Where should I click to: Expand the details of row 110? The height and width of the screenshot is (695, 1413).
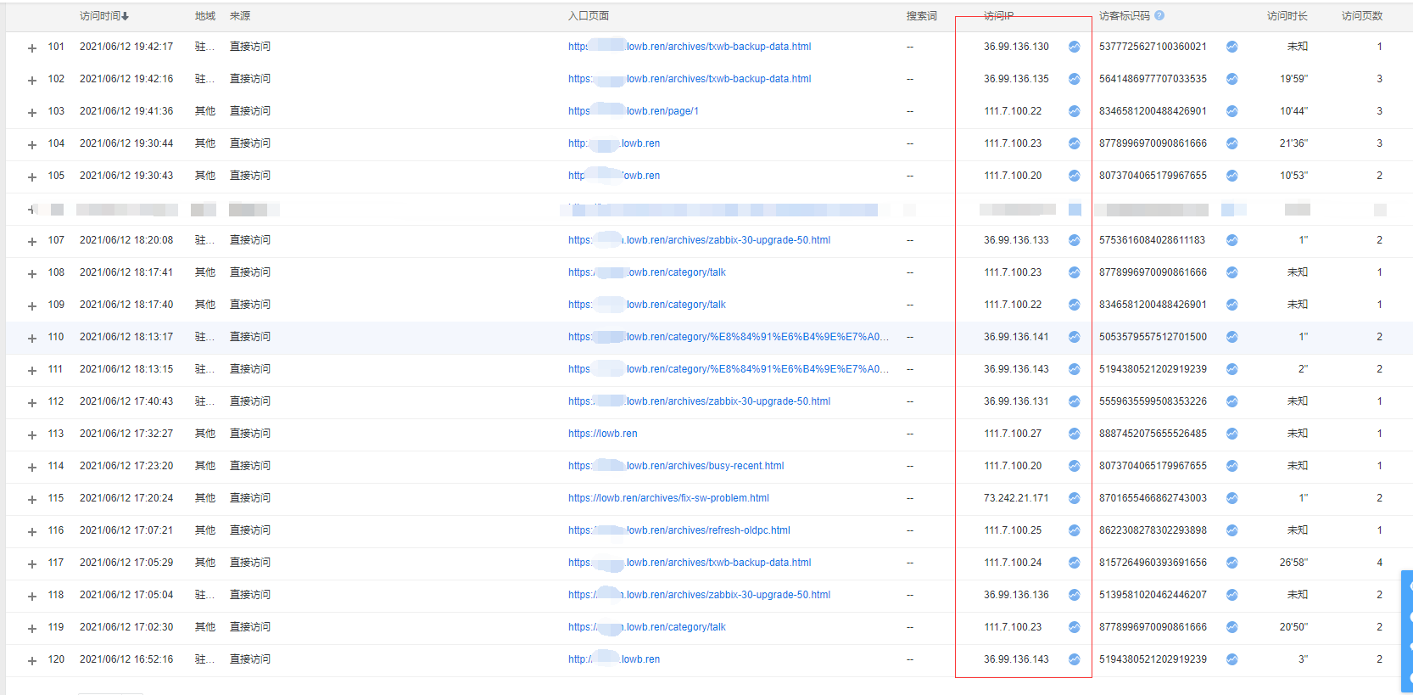click(x=32, y=339)
